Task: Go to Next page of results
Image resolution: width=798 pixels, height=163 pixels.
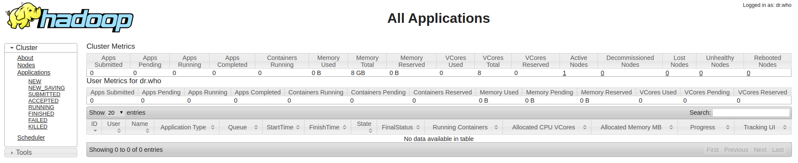Action: tap(760, 150)
